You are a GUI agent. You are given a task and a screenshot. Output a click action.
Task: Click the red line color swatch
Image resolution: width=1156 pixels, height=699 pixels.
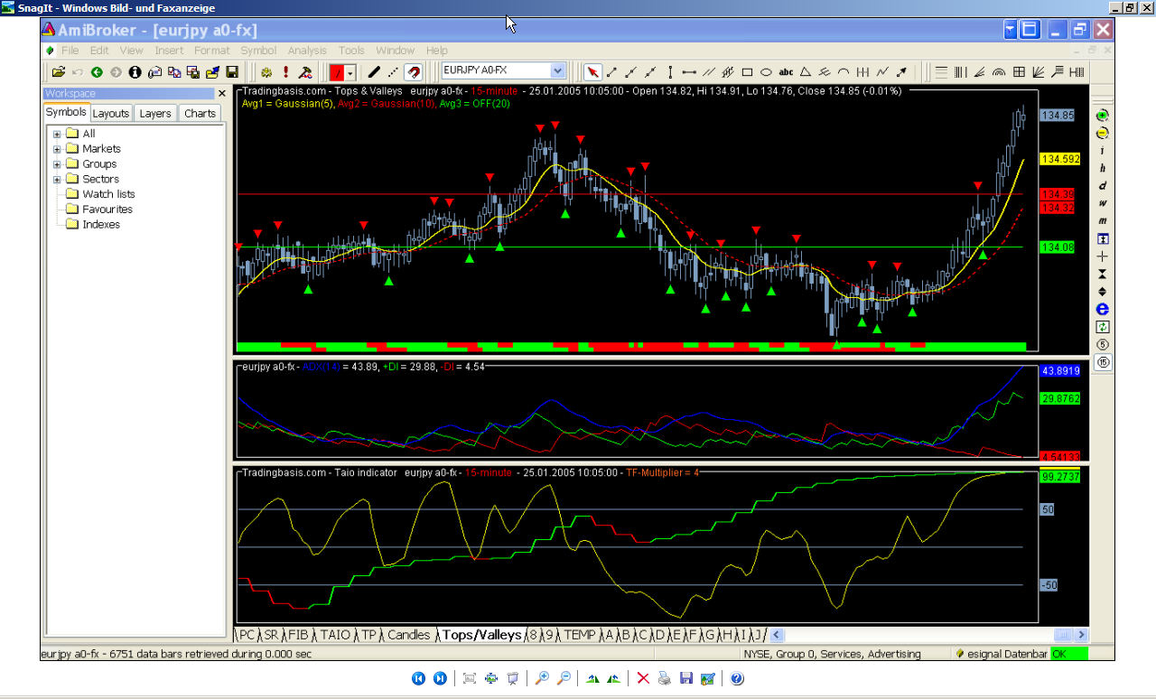pyautogui.click(x=337, y=72)
